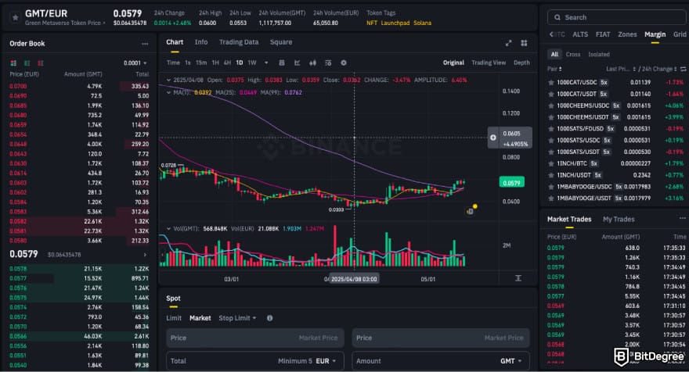Click the search field in markets panel
The width and height of the screenshot is (689, 372).
(616, 17)
